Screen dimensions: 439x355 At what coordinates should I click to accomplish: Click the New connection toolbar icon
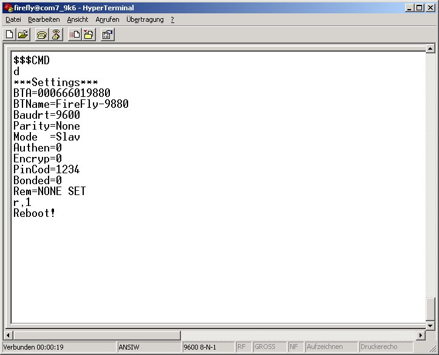tap(10, 35)
